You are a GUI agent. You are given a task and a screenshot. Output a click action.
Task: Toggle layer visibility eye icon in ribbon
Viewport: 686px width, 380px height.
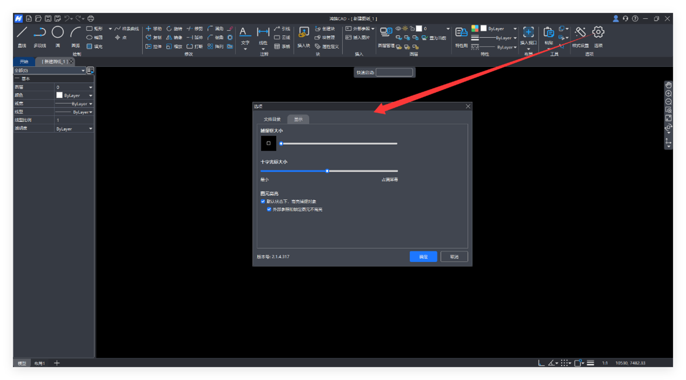click(x=398, y=29)
